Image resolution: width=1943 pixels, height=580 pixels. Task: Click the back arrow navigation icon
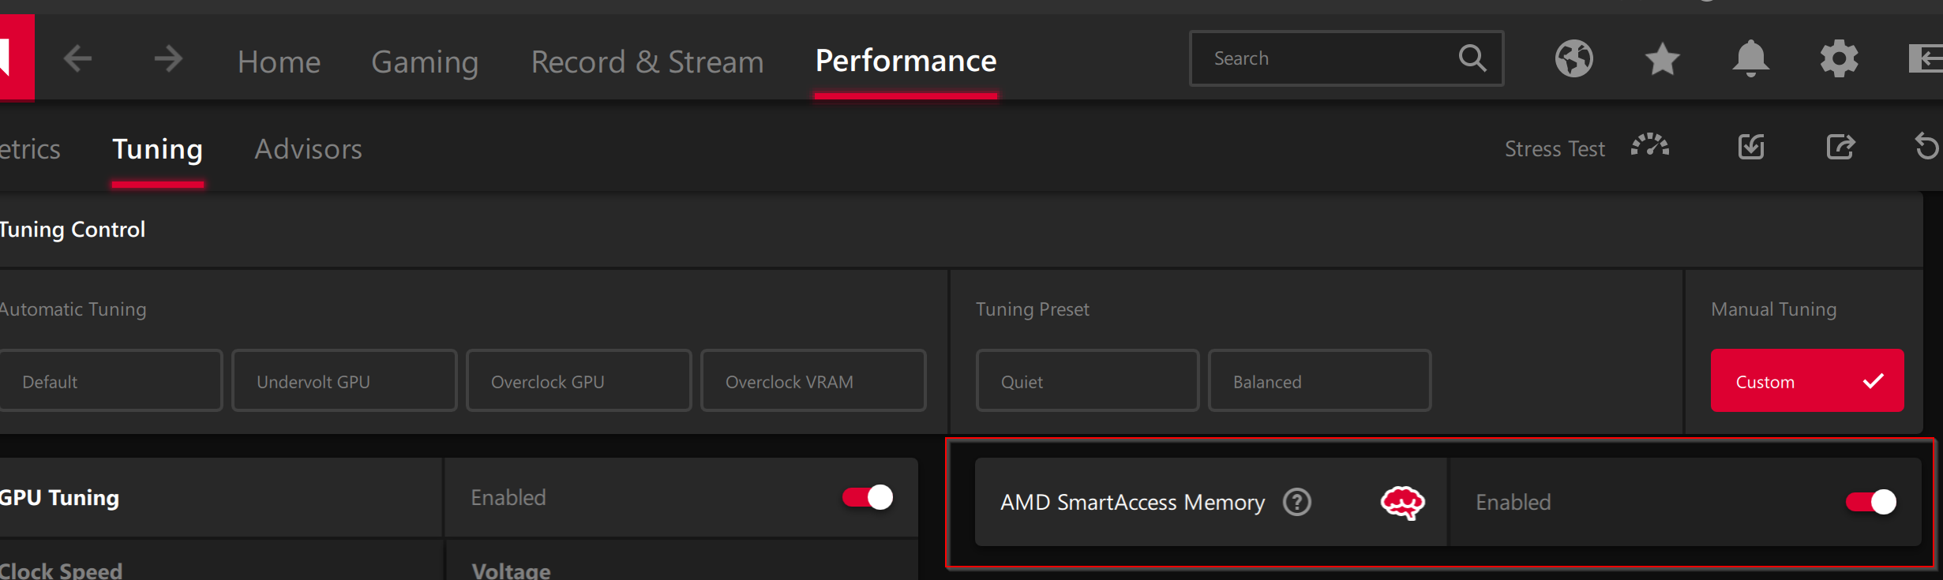pos(77,58)
